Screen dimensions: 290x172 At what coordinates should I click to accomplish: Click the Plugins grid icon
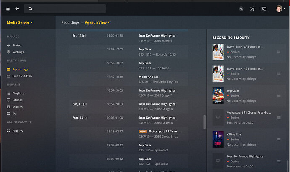[8, 131]
